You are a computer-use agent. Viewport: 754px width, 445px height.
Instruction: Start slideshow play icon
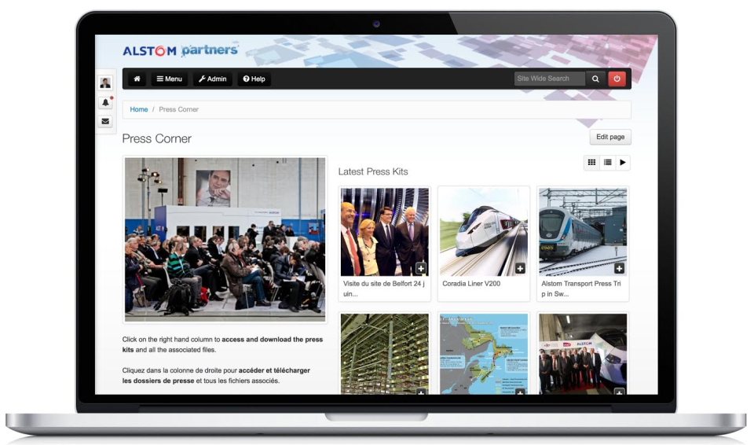pos(623,162)
